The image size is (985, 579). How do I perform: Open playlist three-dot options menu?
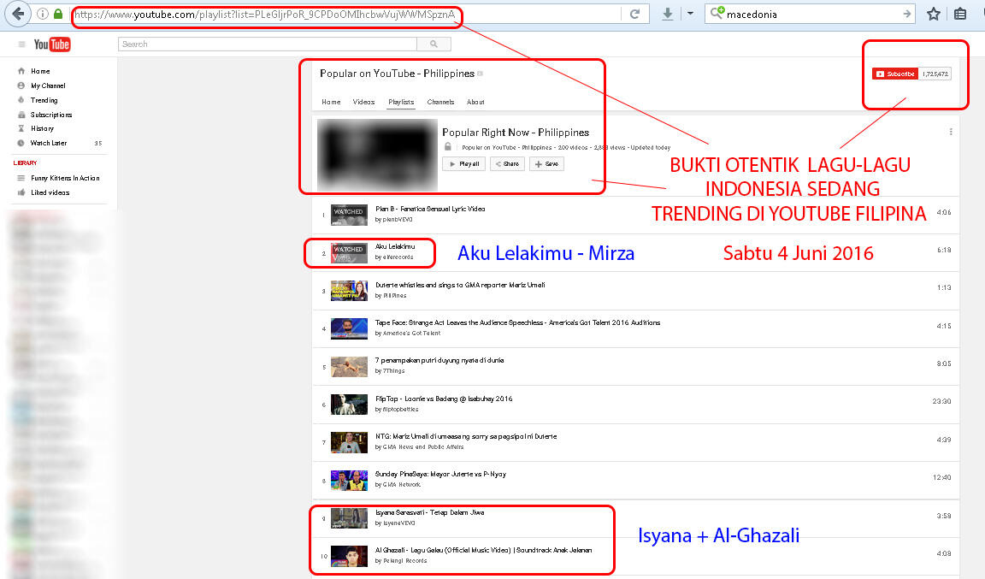[x=951, y=132]
